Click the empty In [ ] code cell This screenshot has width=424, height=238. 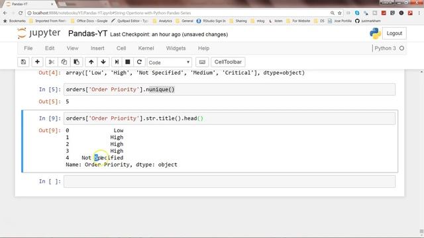229,182
